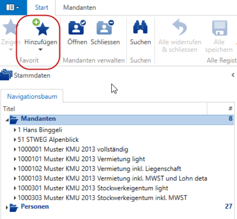The image size is (237, 219).
Task: Click the Schliessen Mandant icon
Action: 105,27
